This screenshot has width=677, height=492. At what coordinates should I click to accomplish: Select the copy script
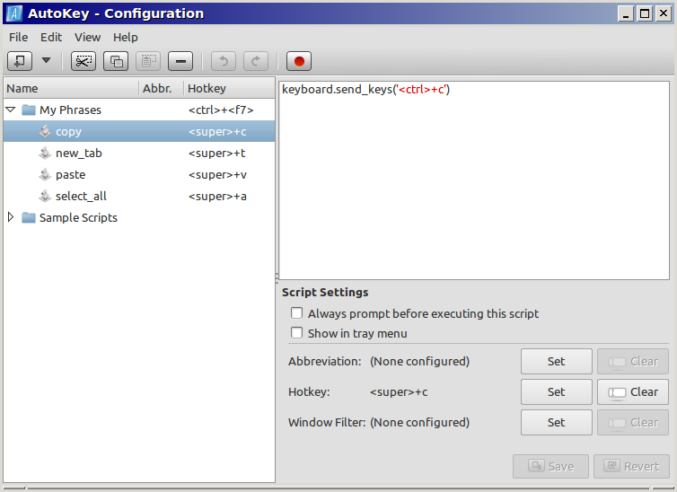[x=139, y=131]
